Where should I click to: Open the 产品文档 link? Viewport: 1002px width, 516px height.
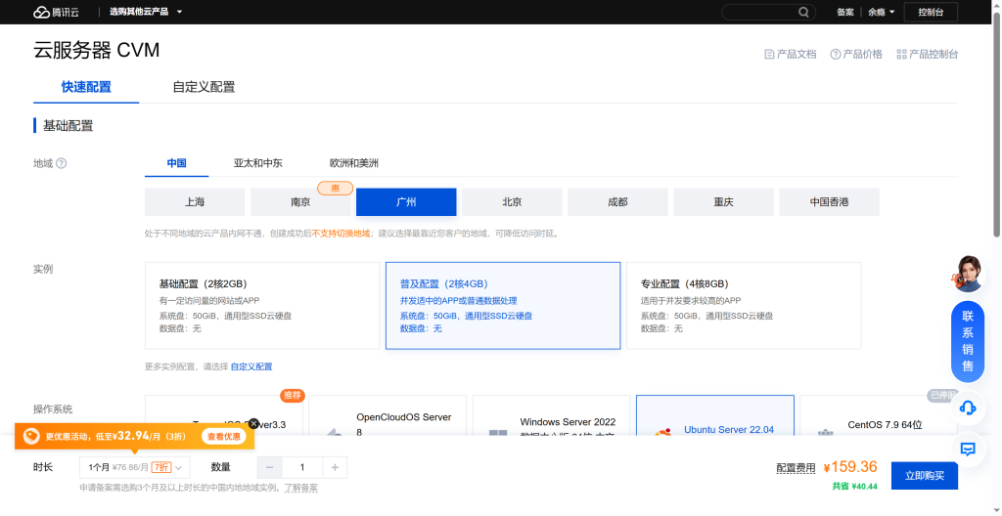[x=791, y=55]
